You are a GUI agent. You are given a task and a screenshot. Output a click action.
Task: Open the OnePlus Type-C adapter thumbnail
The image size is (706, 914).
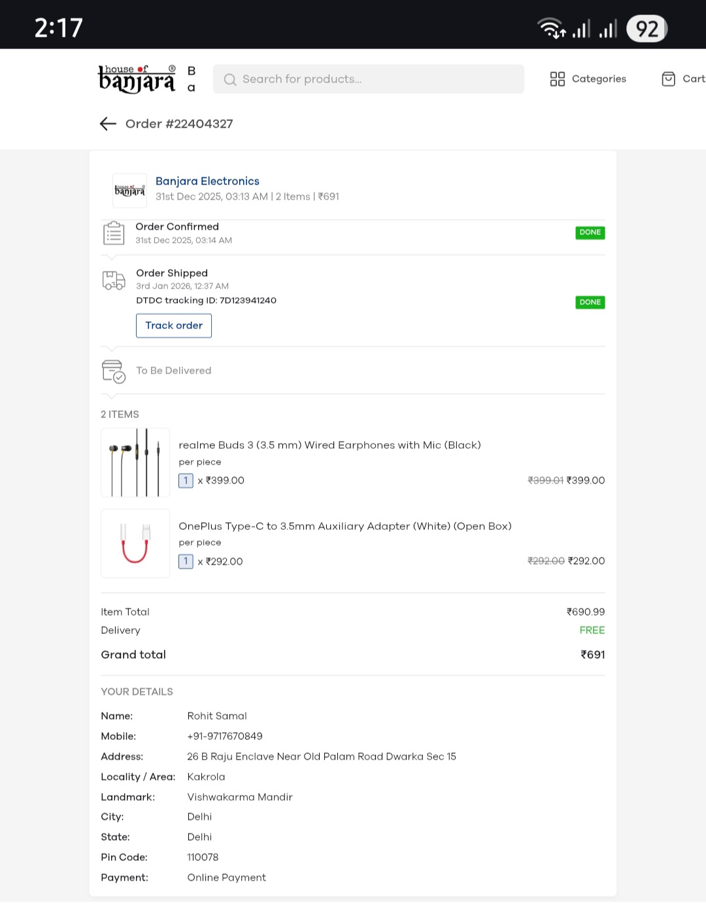pos(135,543)
